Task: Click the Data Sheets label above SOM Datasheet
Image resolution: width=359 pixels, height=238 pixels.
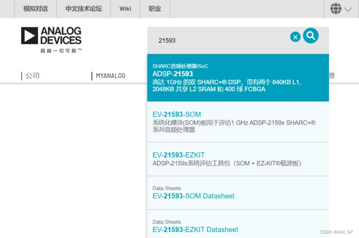Action: (x=166, y=188)
